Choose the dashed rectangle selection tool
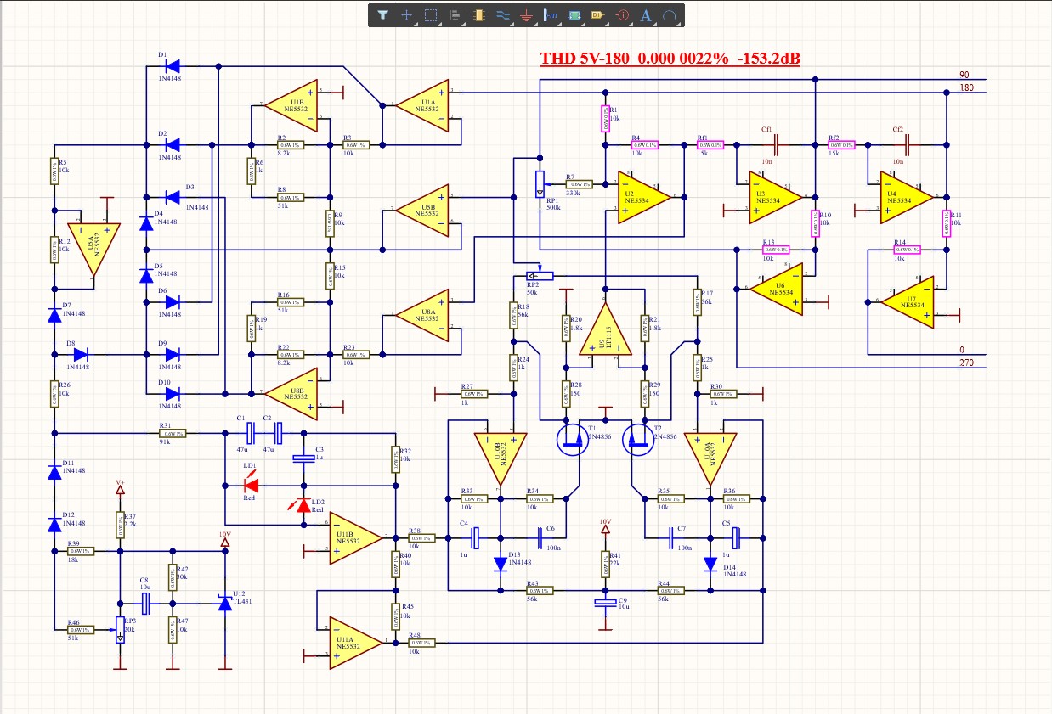1052x714 pixels. (x=431, y=14)
